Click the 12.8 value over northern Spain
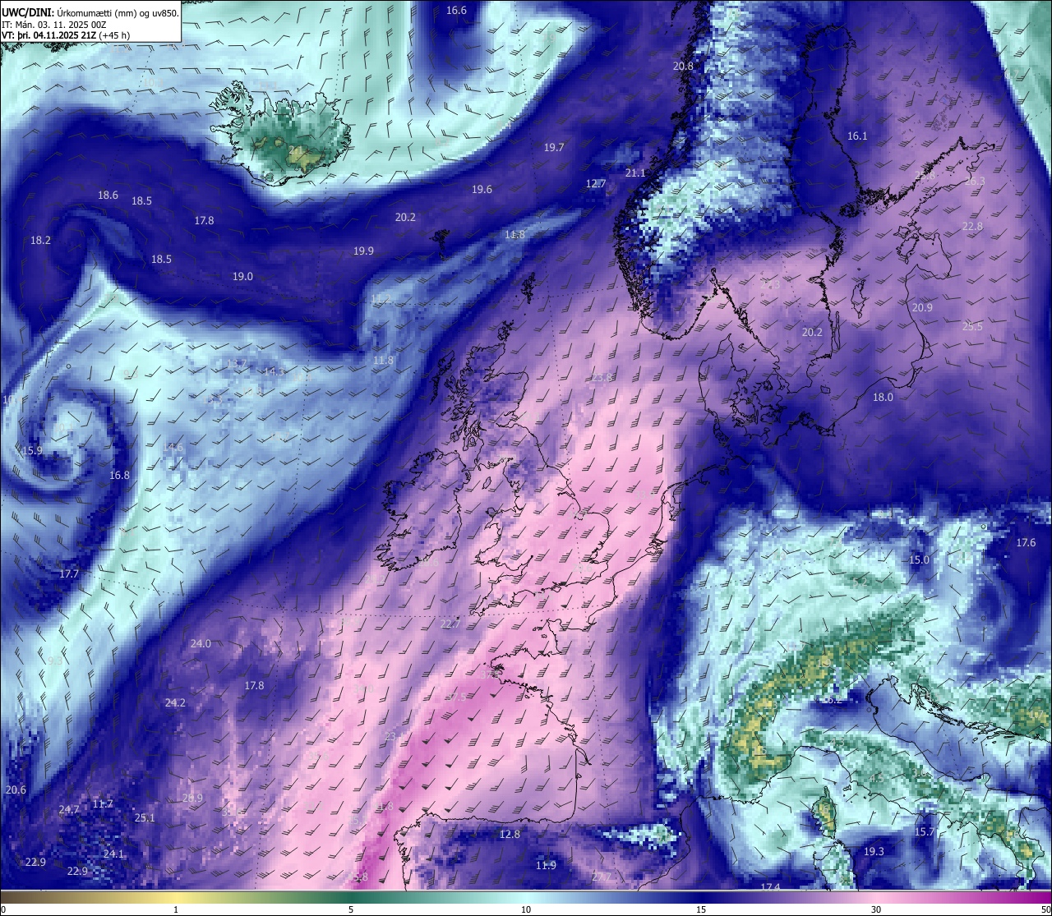The height and width of the screenshot is (916, 1052). 510,834
